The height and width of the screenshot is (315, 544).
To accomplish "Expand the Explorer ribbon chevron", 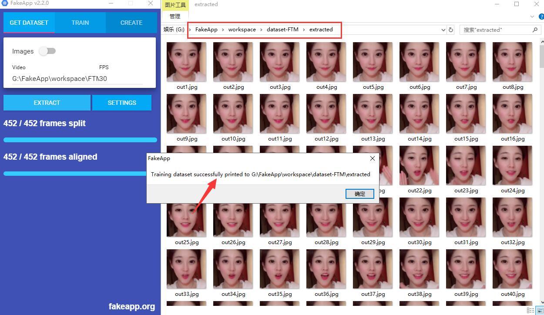I will pyautogui.click(x=532, y=17).
